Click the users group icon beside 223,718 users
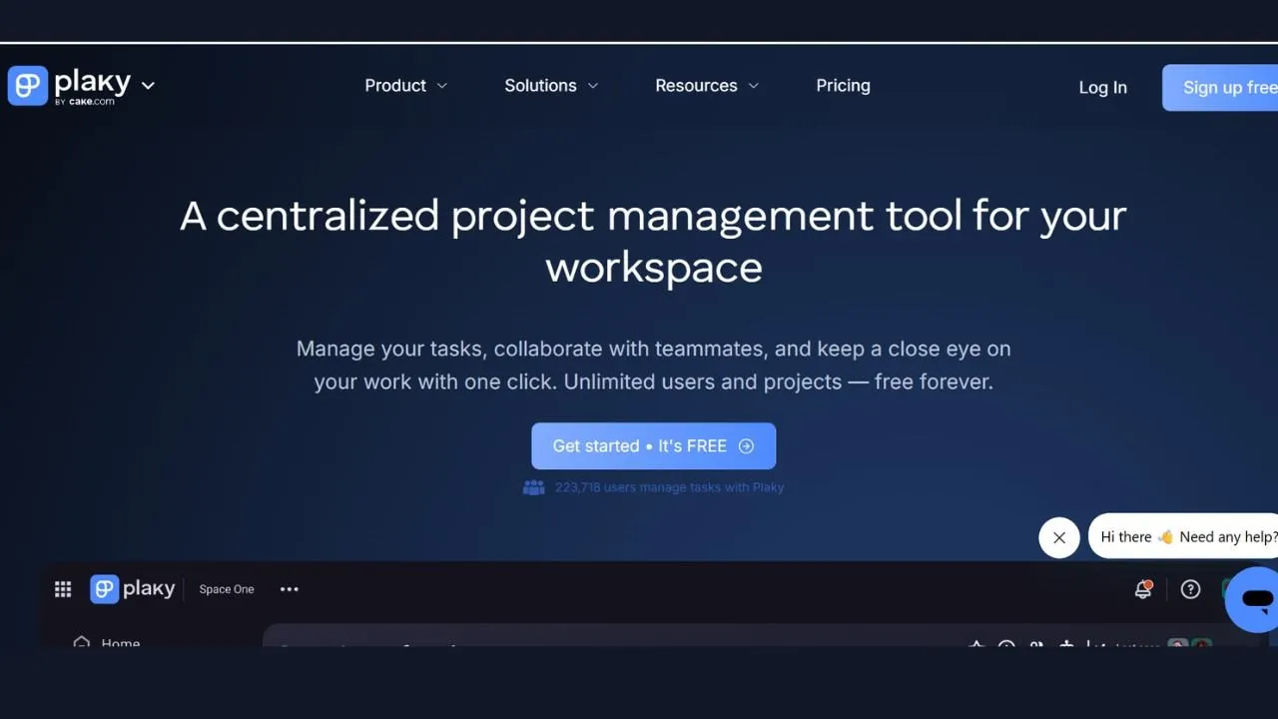 [534, 487]
